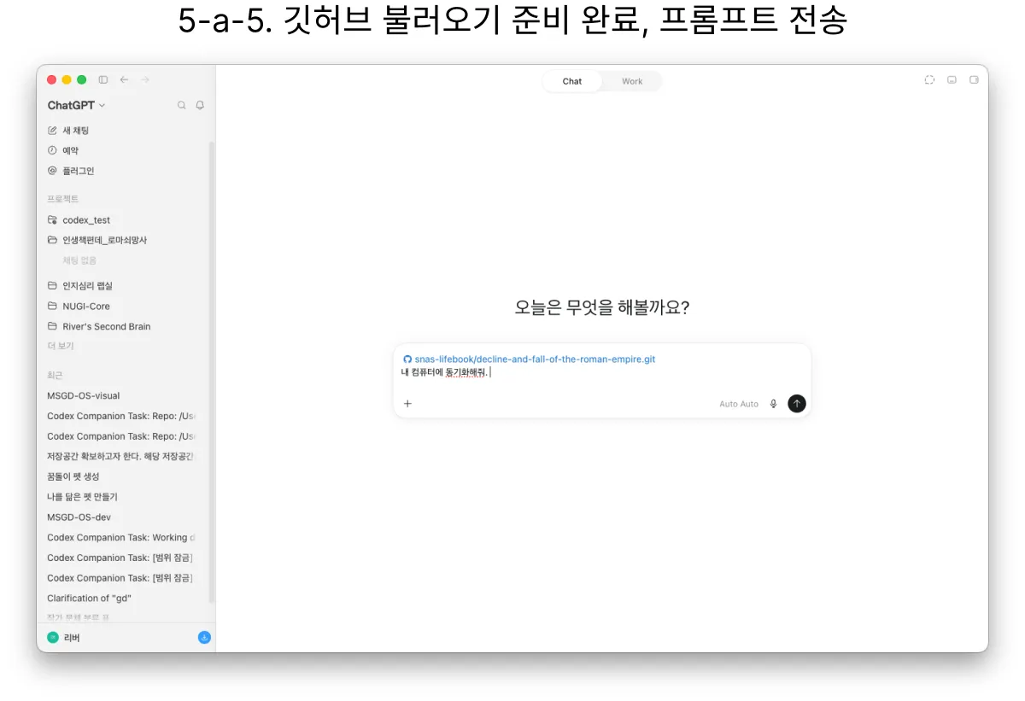Screen dimensions: 1025x701
Task: Toggle the bottom panel layout icon
Action: (952, 79)
